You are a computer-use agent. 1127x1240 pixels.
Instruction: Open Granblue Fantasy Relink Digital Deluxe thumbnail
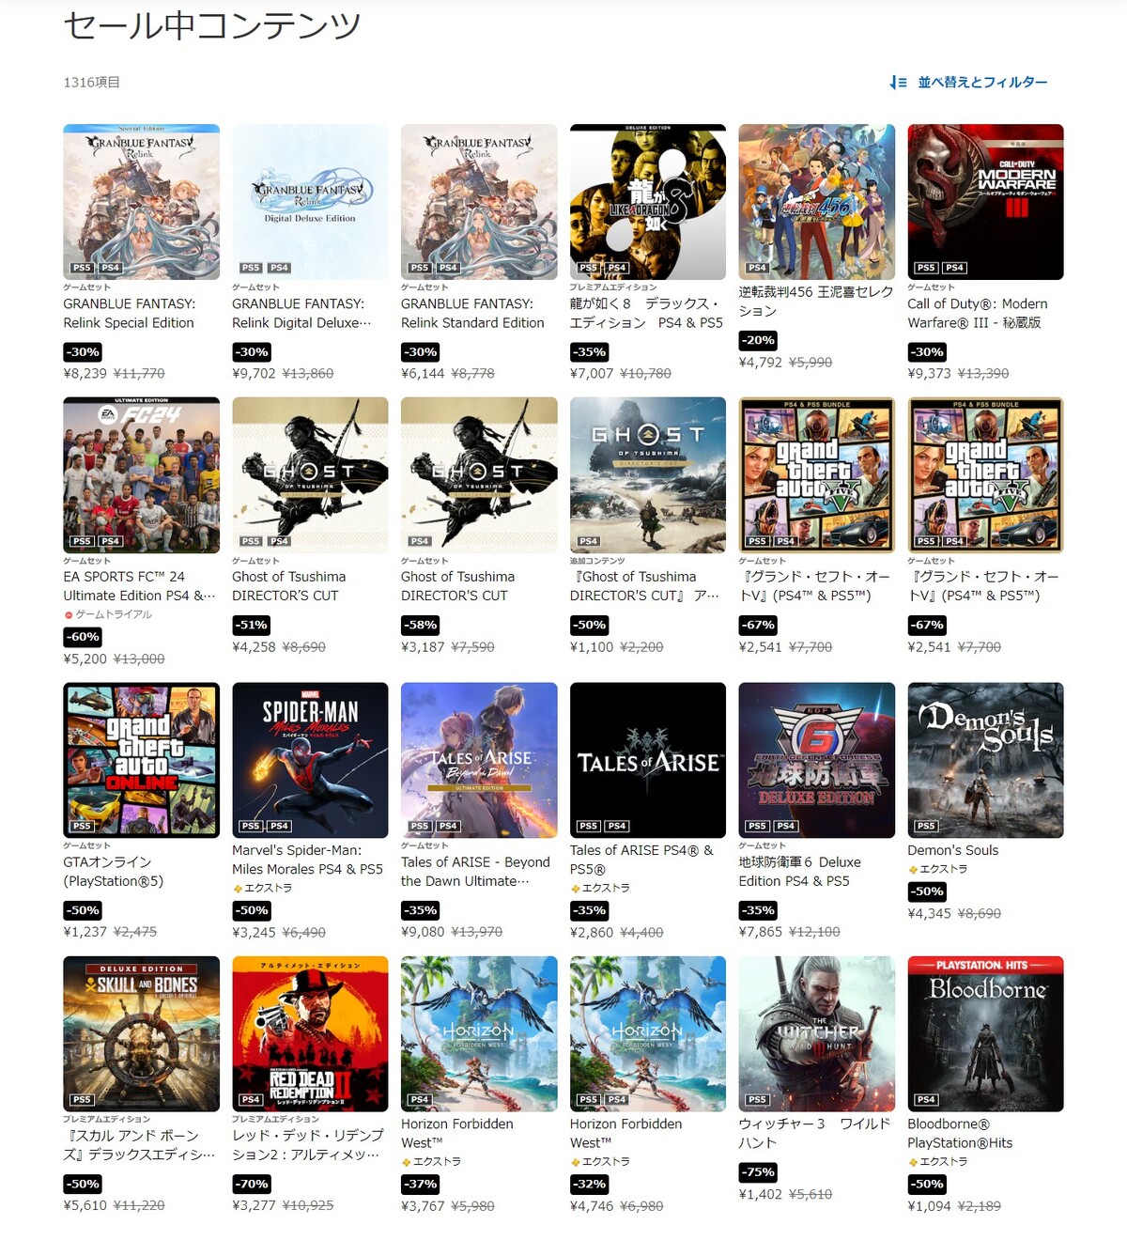pyautogui.click(x=310, y=202)
